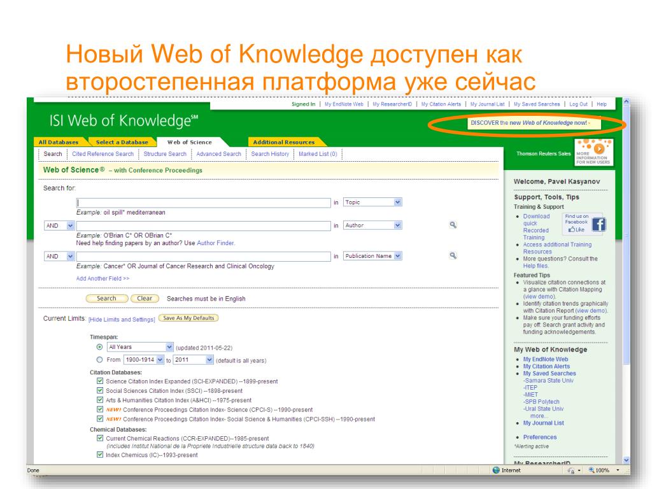
Task: Click the Facebook logo icon
Action: coord(599,225)
